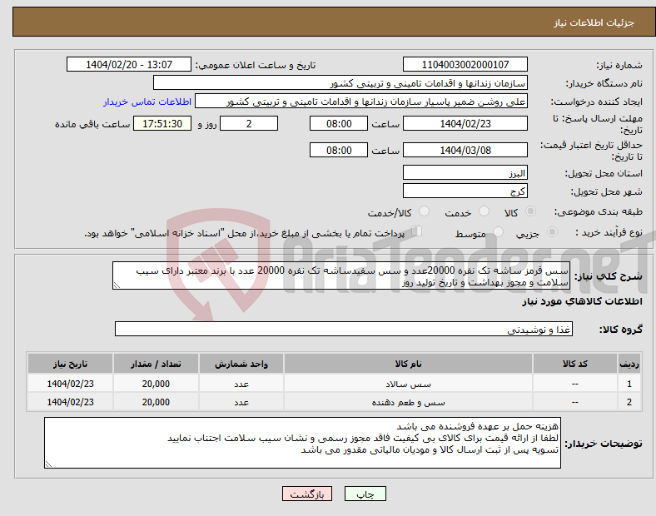Click the سس و طعم دهنده item cell
Image resolution: width=656 pixels, height=516 pixels.
(408, 402)
